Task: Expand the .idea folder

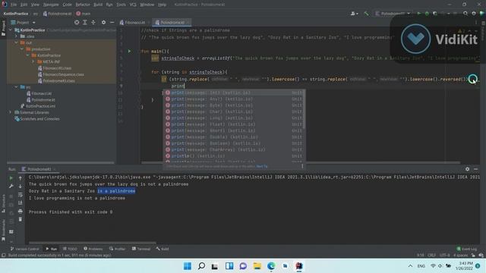Action: pyautogui.click(x=16, y=36)
